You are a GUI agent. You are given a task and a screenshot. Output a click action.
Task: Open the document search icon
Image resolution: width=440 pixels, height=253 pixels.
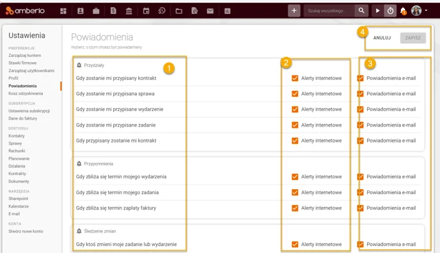(x=194, y=11)
